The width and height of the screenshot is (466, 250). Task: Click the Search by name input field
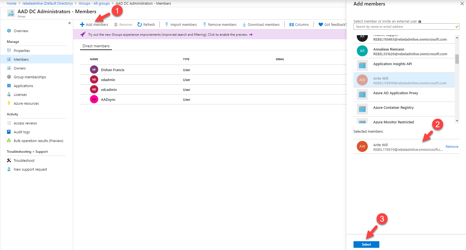coord(406,27)
